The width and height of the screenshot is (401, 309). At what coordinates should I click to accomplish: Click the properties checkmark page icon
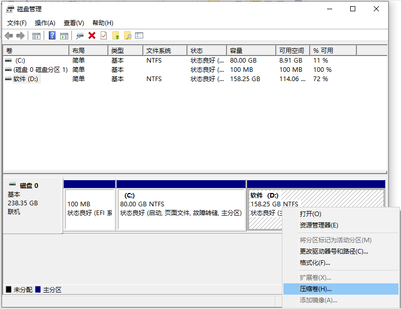104,35
